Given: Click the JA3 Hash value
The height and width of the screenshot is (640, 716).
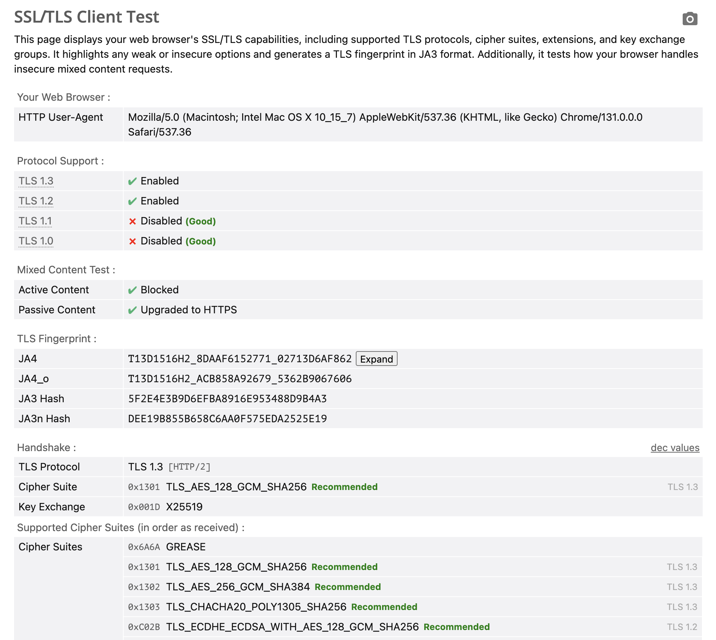Looking at the screenshot, I should (x=227, y=399).
